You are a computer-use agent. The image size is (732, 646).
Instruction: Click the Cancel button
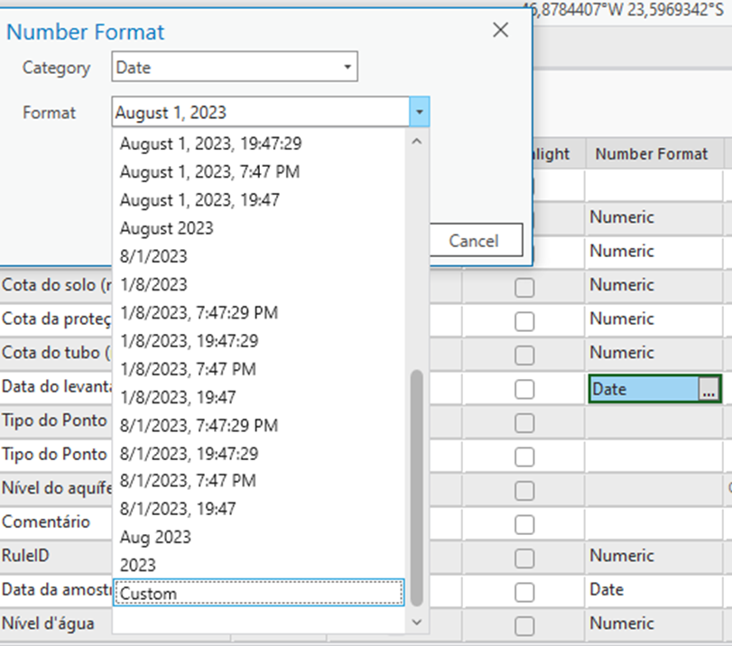(473, 241)
